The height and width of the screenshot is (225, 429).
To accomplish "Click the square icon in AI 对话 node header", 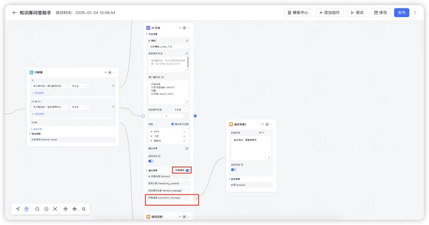I will [x=184, y=28].
